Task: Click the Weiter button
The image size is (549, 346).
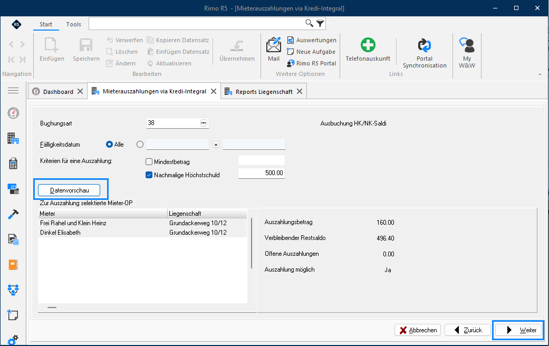Action: pos(518,330)
